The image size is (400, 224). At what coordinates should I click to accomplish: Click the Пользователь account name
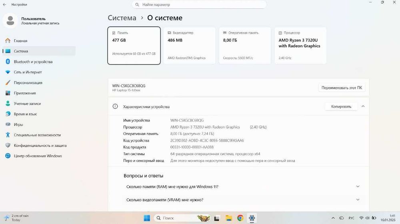click(x=34, y=19)
